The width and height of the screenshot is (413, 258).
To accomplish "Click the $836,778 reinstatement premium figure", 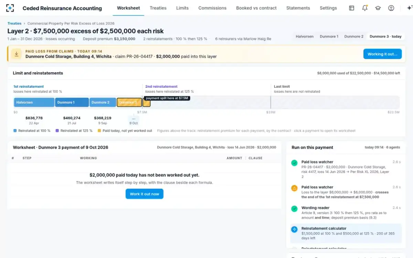I will [x=34, y=118].
